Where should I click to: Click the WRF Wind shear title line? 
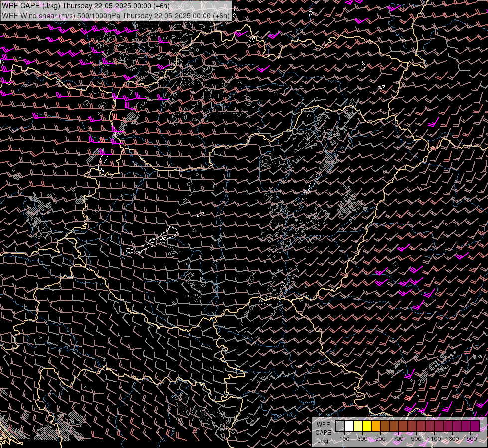point(116,15)
